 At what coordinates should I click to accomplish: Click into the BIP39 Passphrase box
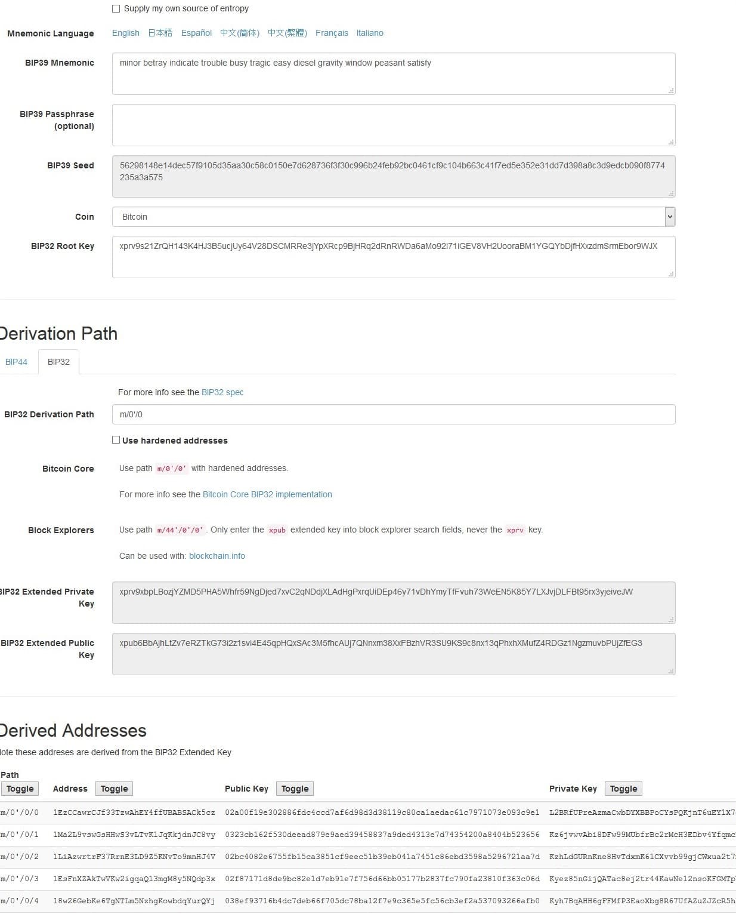pyautogui.click(x=394, y=125)
